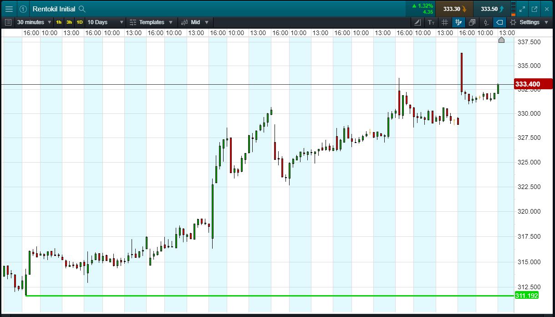Click the 325.000 price axis label
555x317 pixels.
click(x=529, y=162)
